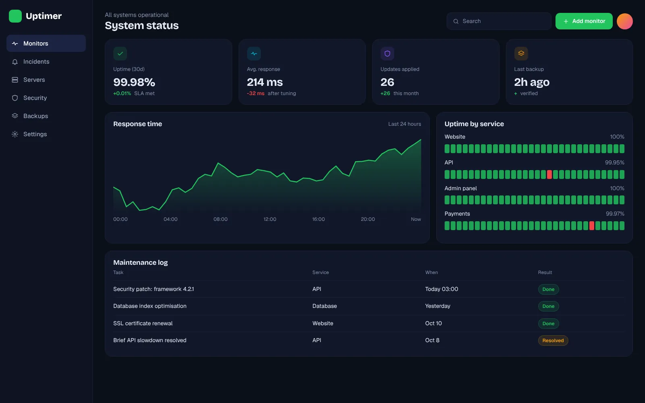Click the plus icon in Add monitor button

(x=566, y=21)
